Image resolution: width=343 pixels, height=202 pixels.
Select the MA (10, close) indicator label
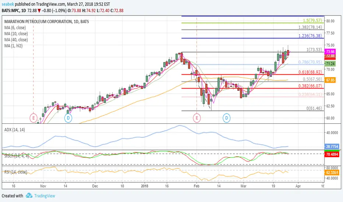[16, 34]
